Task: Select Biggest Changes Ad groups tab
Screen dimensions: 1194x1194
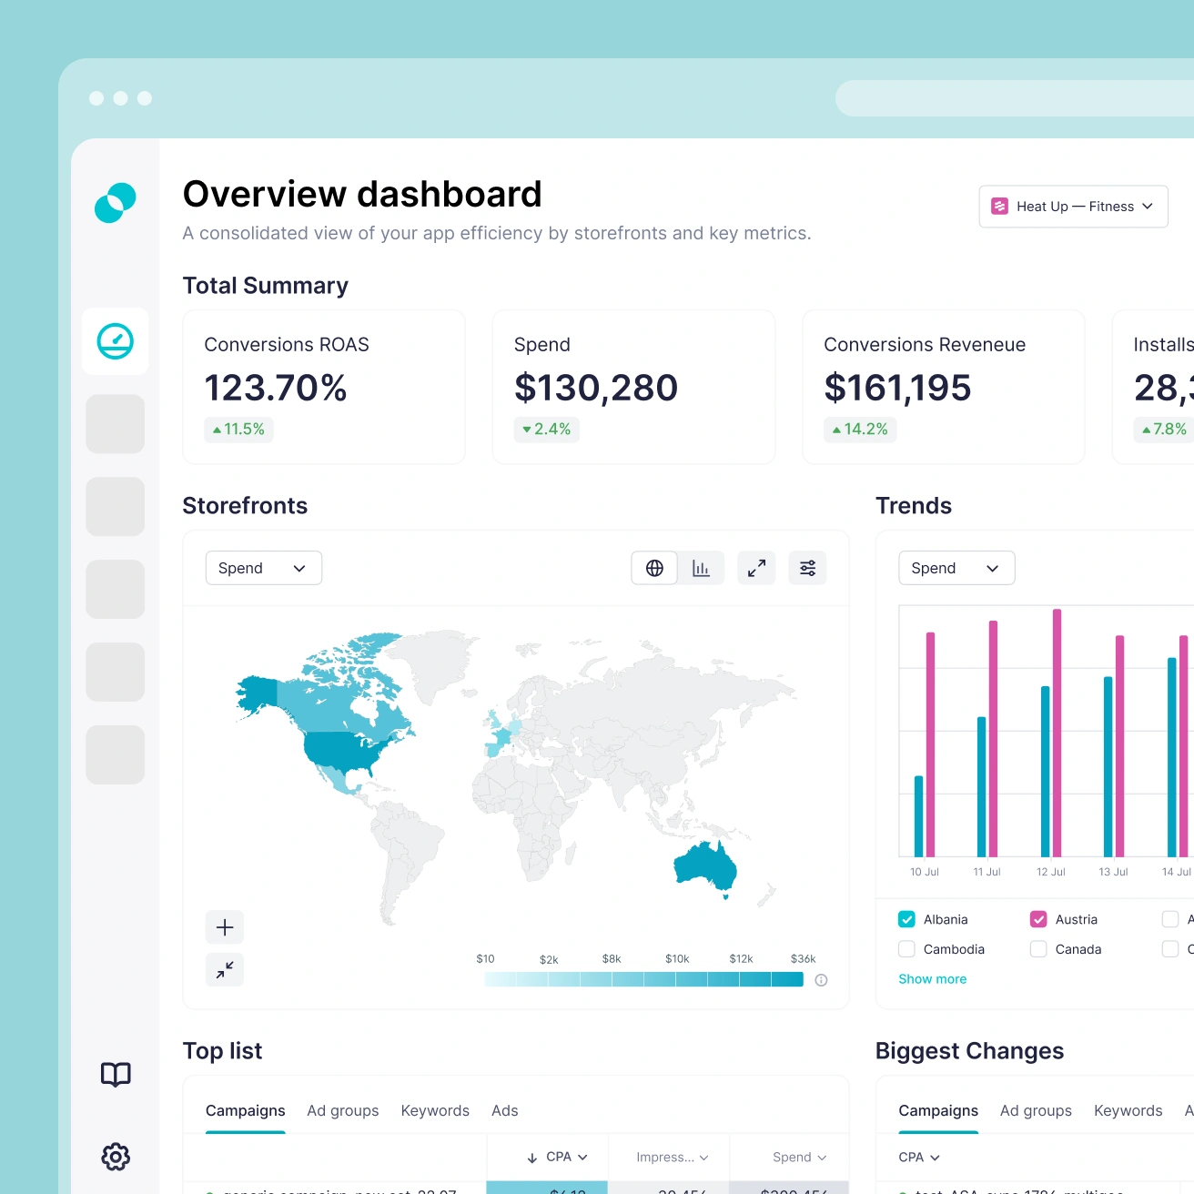Action: point(1036,1110)
